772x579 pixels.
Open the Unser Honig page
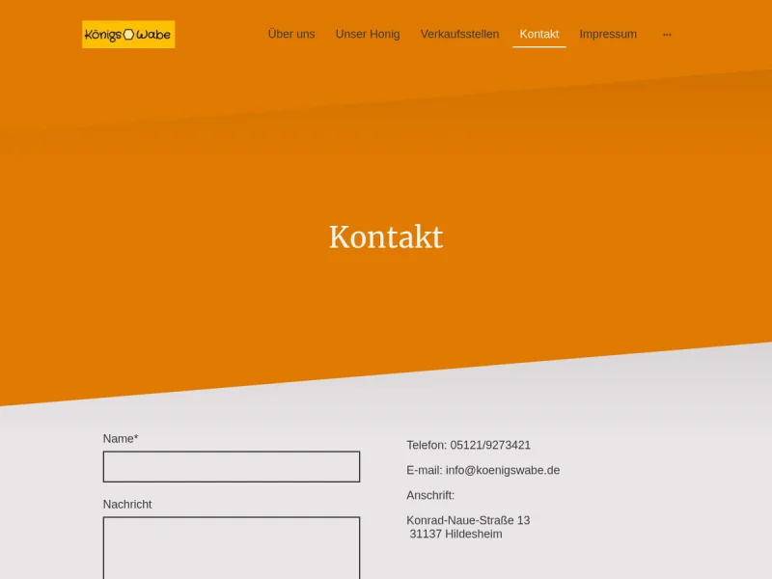click(x=368, y=35)
